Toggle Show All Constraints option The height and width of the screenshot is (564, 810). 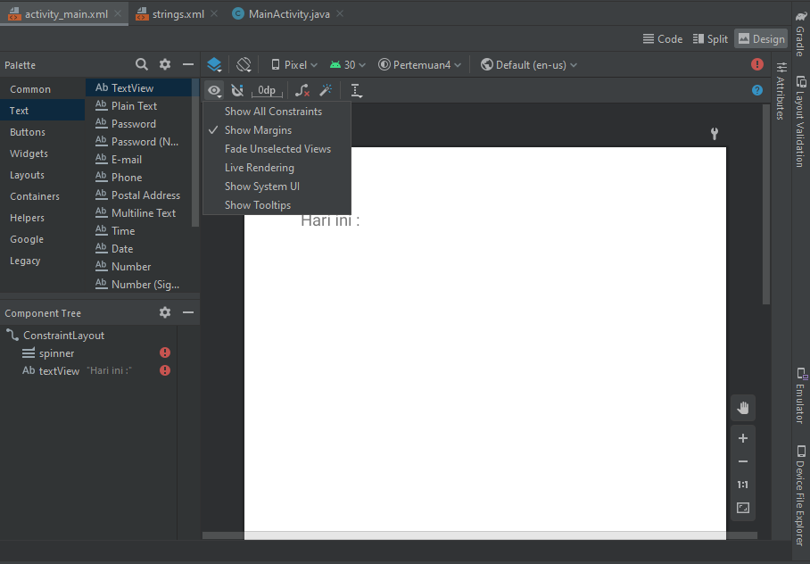point(277,112)
